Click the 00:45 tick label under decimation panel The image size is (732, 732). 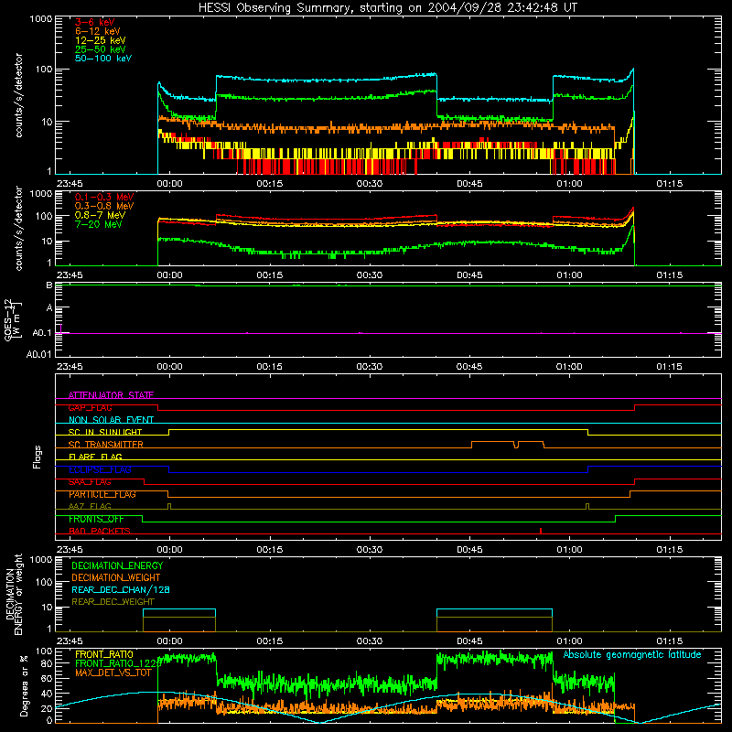click(x=469, y=641)
